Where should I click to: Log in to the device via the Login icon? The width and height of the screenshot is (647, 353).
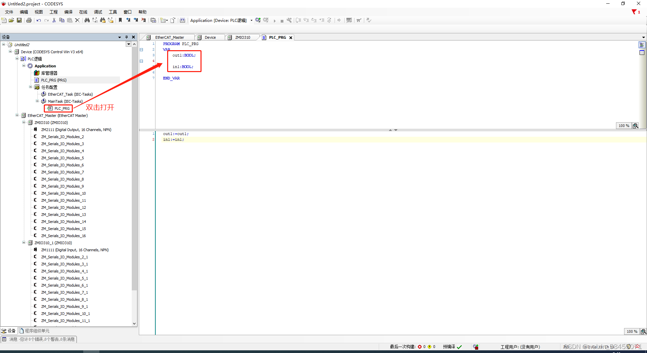pos(258,20)
